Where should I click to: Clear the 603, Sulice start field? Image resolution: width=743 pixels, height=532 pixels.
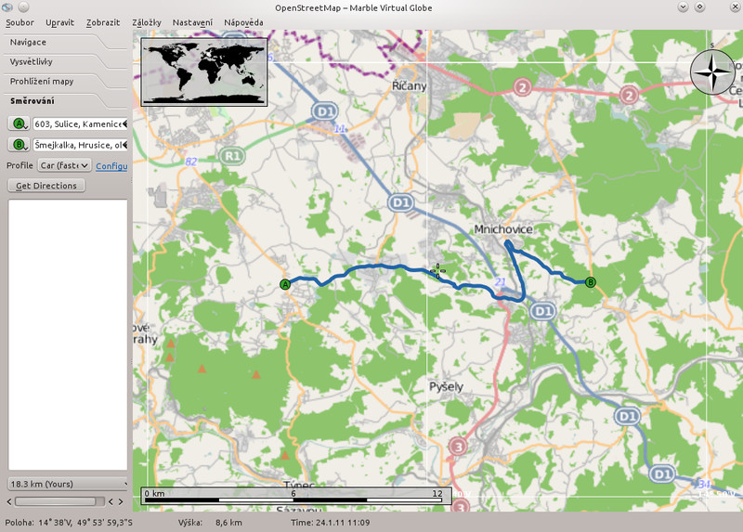coord(124,123)
